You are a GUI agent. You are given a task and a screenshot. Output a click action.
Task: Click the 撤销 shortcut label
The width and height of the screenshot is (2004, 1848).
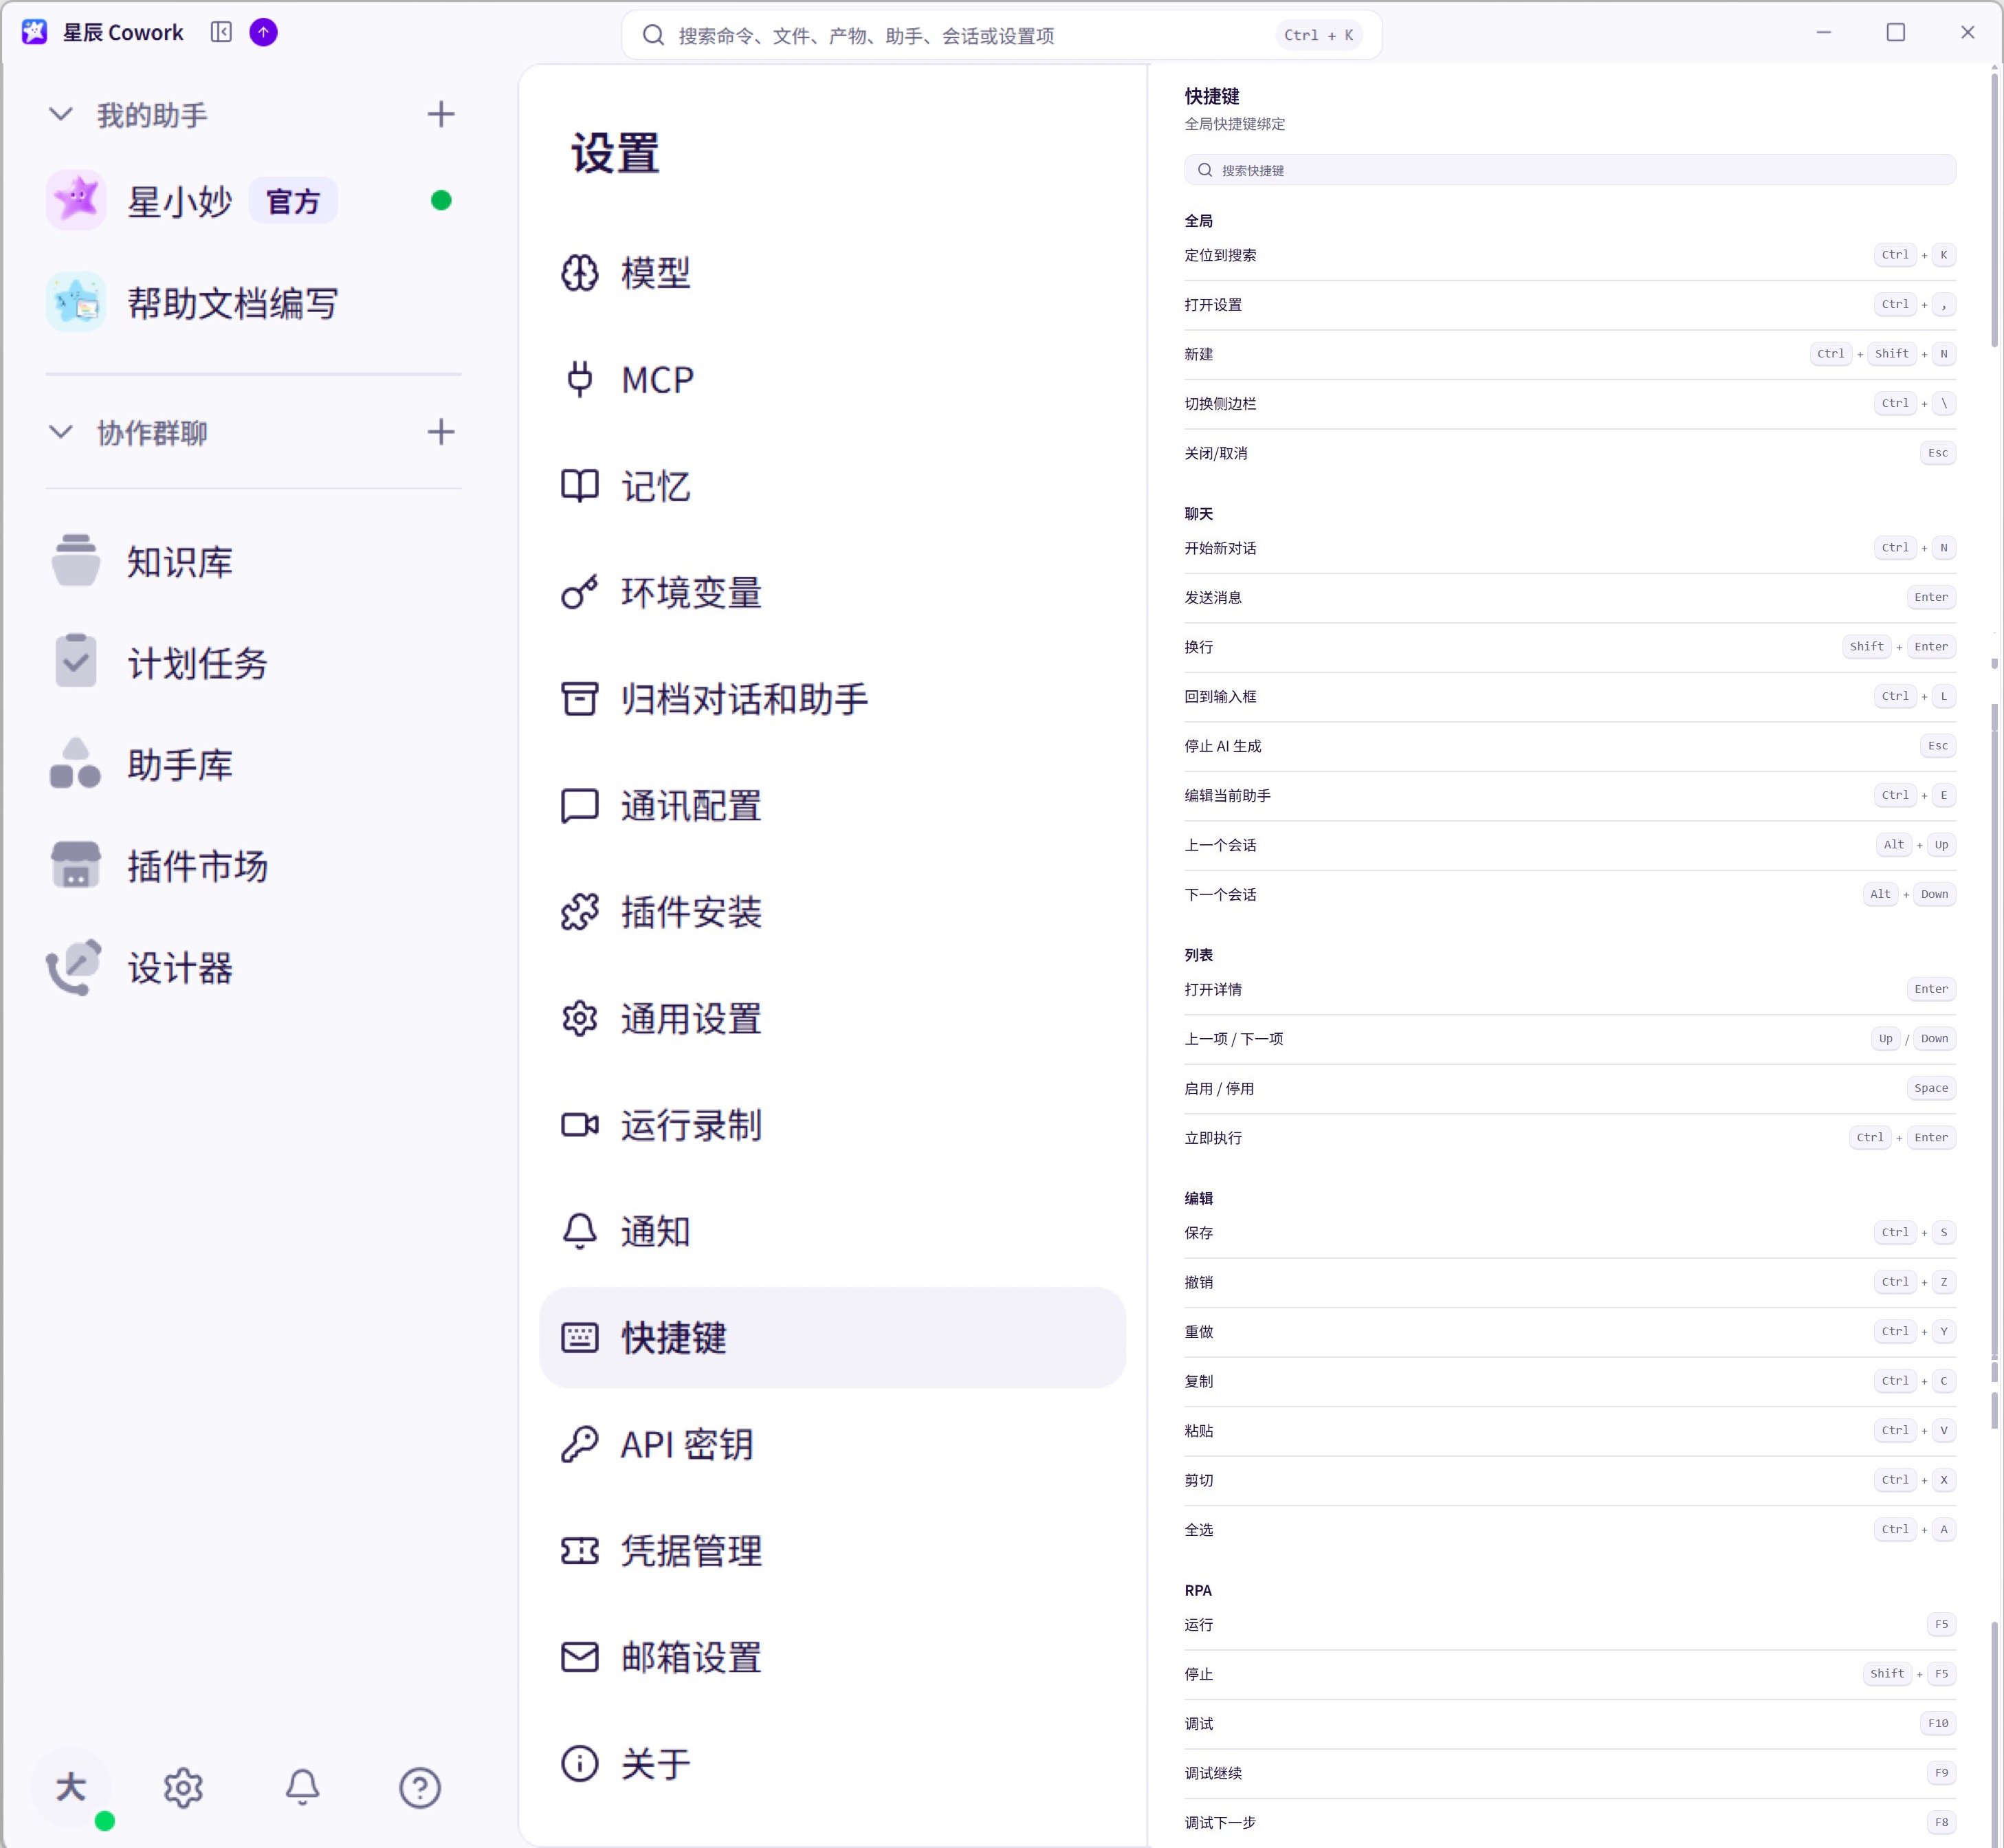point(1198,1282)
